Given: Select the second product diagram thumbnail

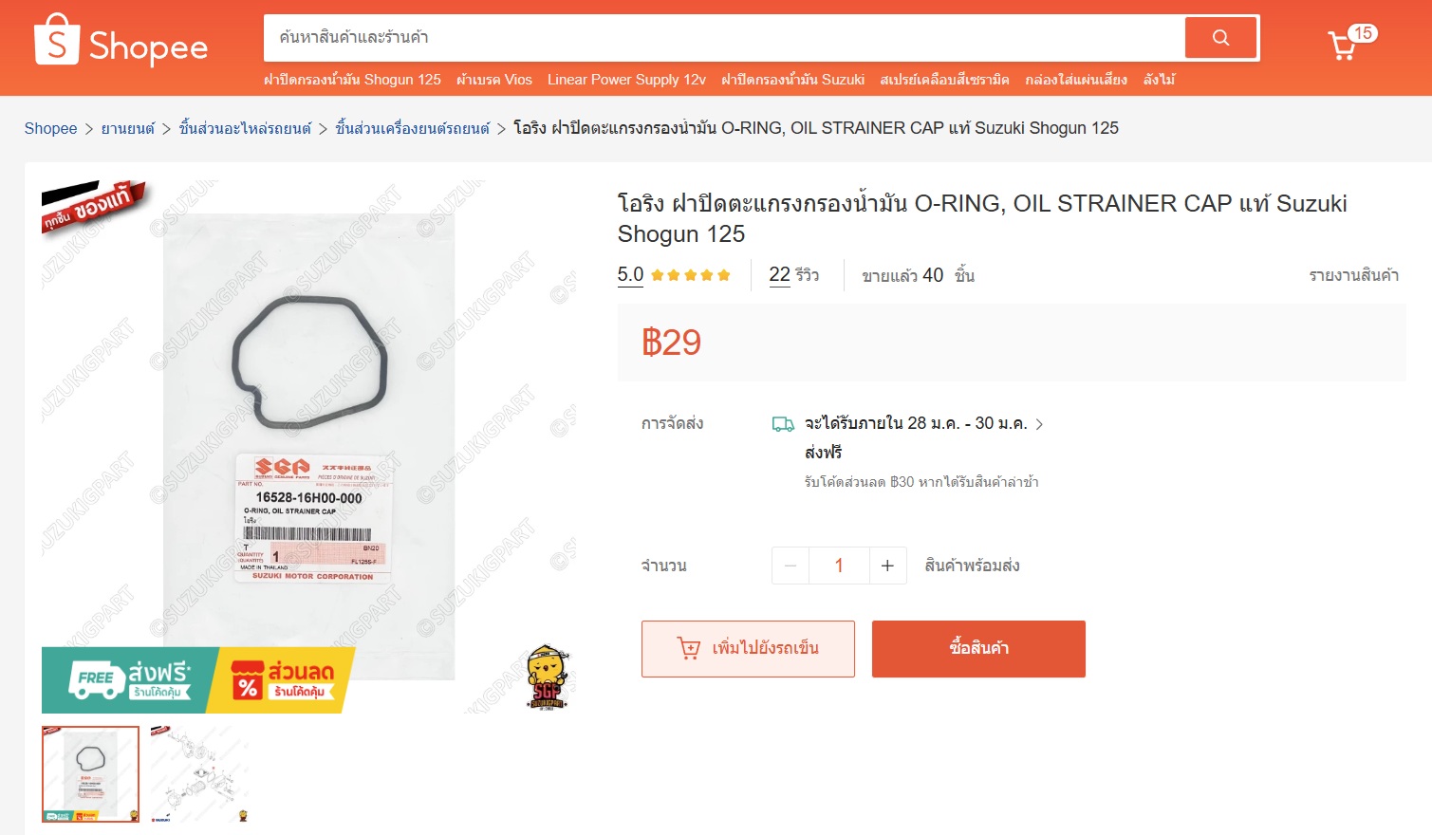Looking at the screenshot, I should [199, 774].
